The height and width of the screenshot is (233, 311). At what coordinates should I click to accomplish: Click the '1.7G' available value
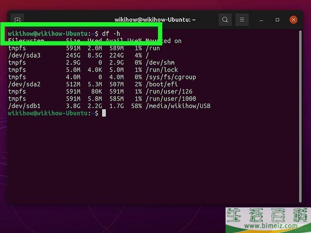pos(117,106)
